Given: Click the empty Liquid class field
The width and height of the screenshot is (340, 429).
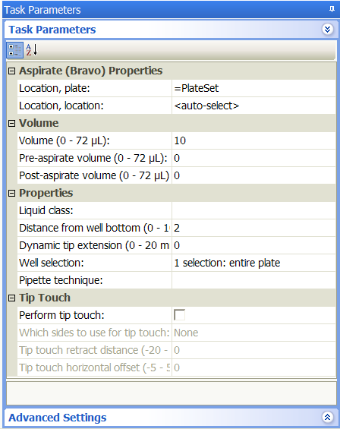Looking at the screenshot, I should [253, 210].
